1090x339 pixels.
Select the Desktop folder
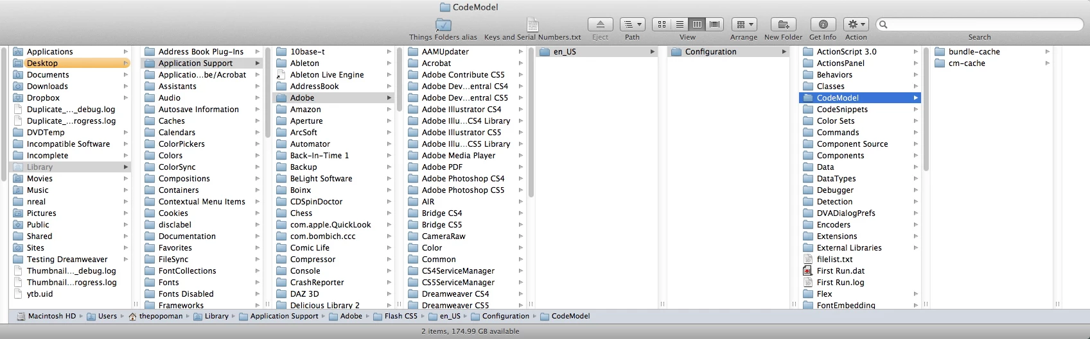70,63
